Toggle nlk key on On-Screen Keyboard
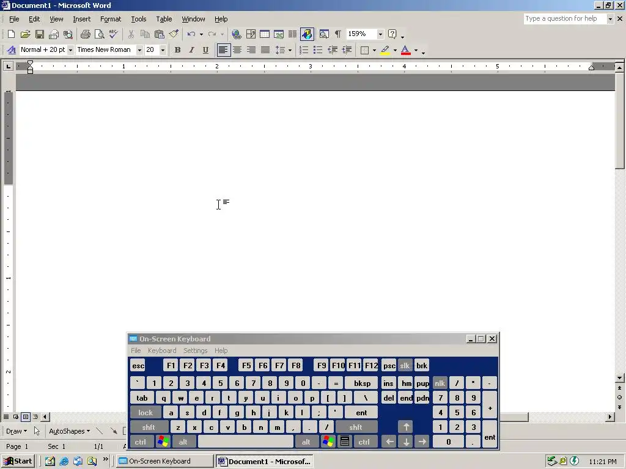The height and width of the screenshot is (469, 626). click(440, 384)
